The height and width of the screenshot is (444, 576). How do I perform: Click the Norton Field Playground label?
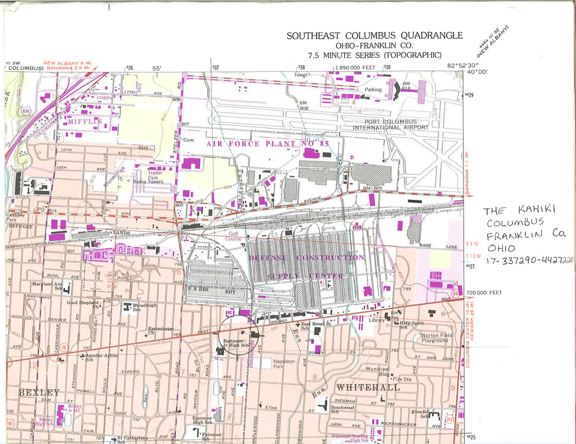pyautogui.click(x=436, y=338)
